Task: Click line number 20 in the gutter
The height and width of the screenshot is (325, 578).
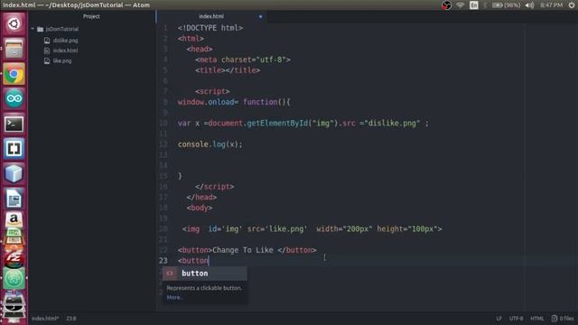Action: click(163, 228)
